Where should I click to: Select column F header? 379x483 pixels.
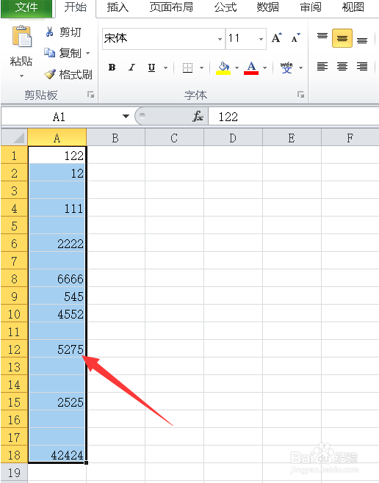click(x=350, y=138)
